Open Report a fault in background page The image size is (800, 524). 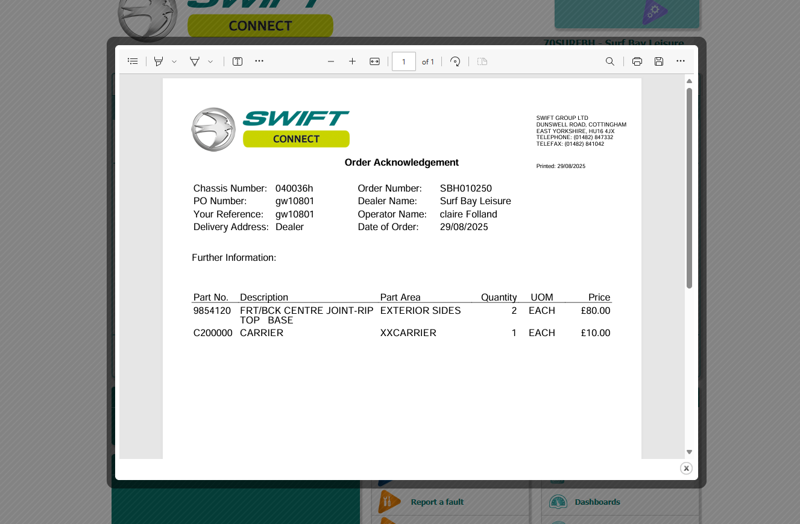coord(437,502)
